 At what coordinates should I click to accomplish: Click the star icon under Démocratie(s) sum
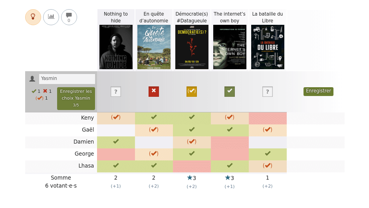point(190,178)
